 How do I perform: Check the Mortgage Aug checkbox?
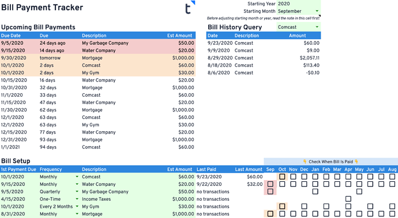pyautogui.click(x=392, y=214)
